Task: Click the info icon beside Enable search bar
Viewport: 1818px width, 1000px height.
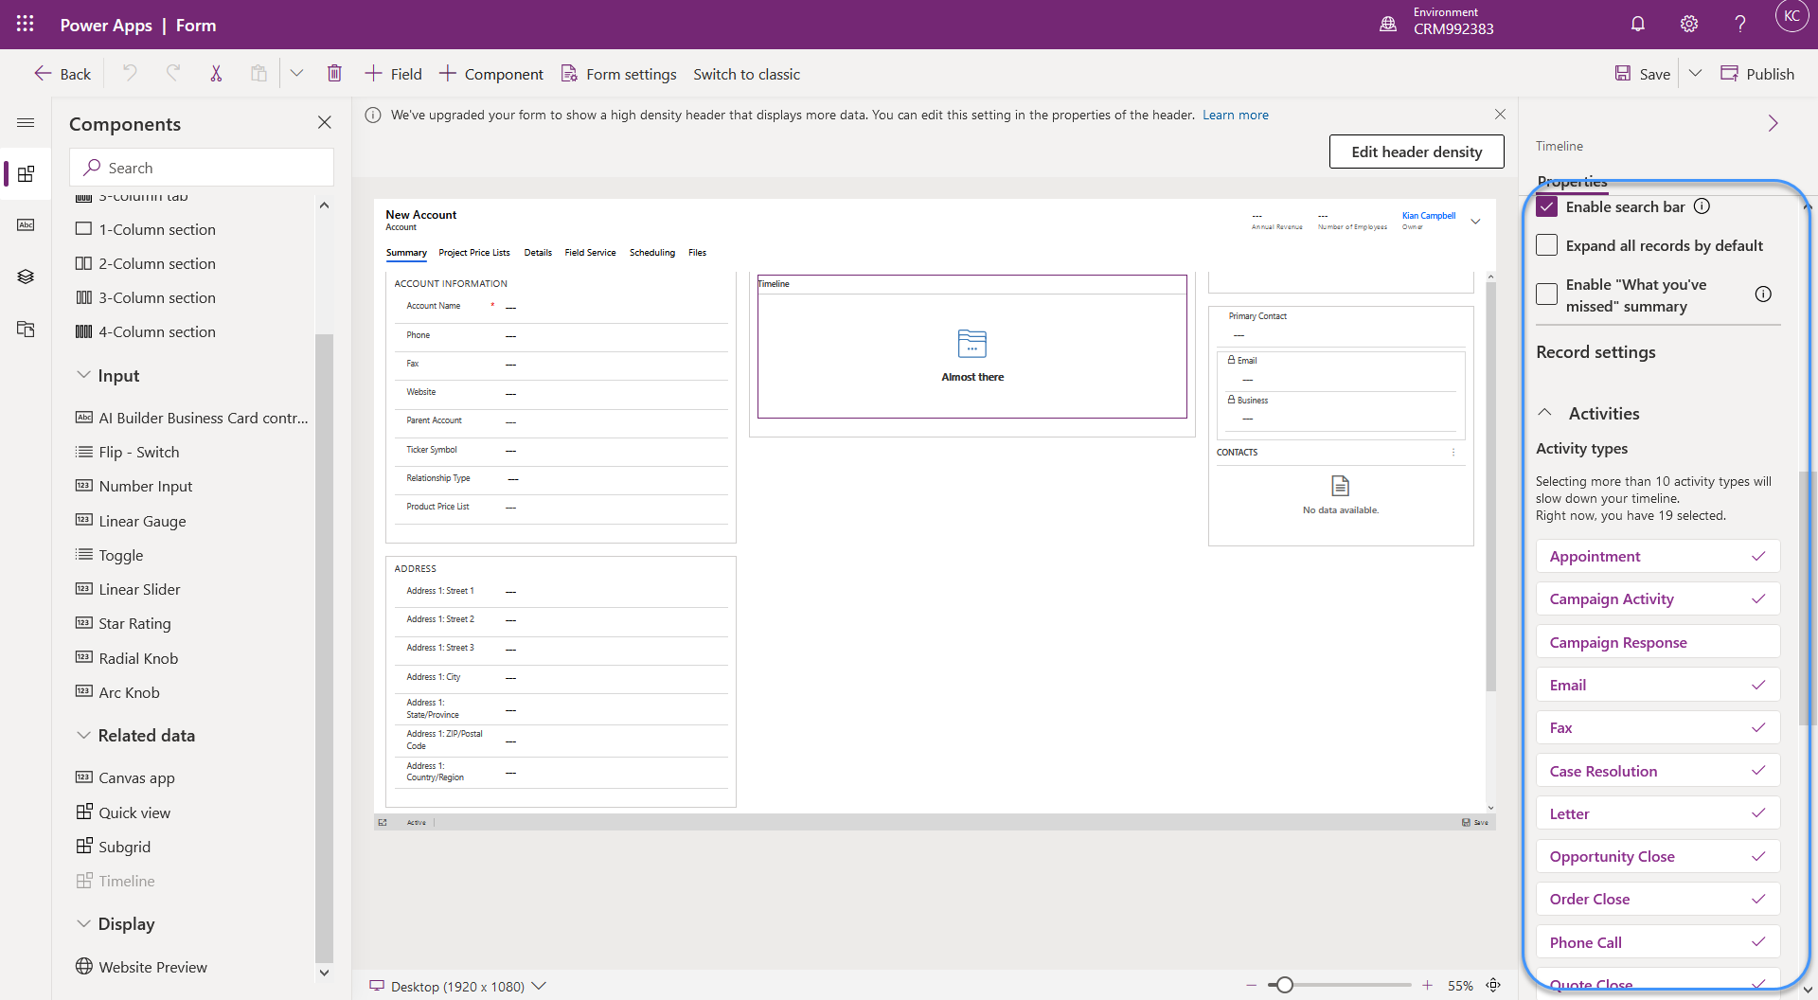Action: tap(1702, 206)
